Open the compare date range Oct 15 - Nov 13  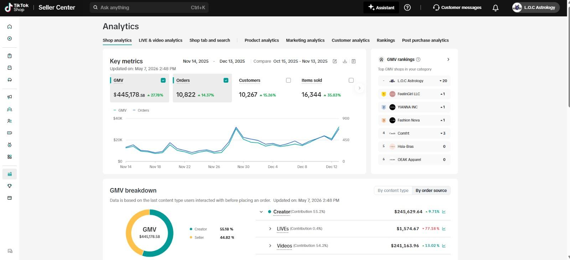[x=300, y=61]
